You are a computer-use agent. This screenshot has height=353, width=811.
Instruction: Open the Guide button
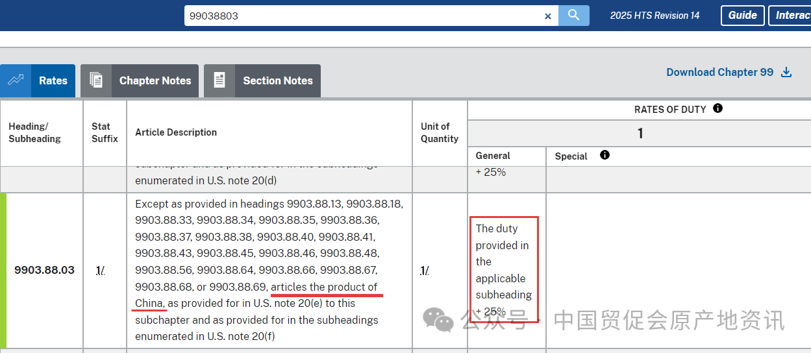pyautogui.click(x=742, y=16)
